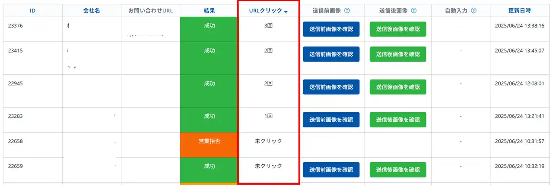Viewport: 553px width, 191px height.
Task: Select the orange 営業拒否 result cell
Action: click(209, 145)
